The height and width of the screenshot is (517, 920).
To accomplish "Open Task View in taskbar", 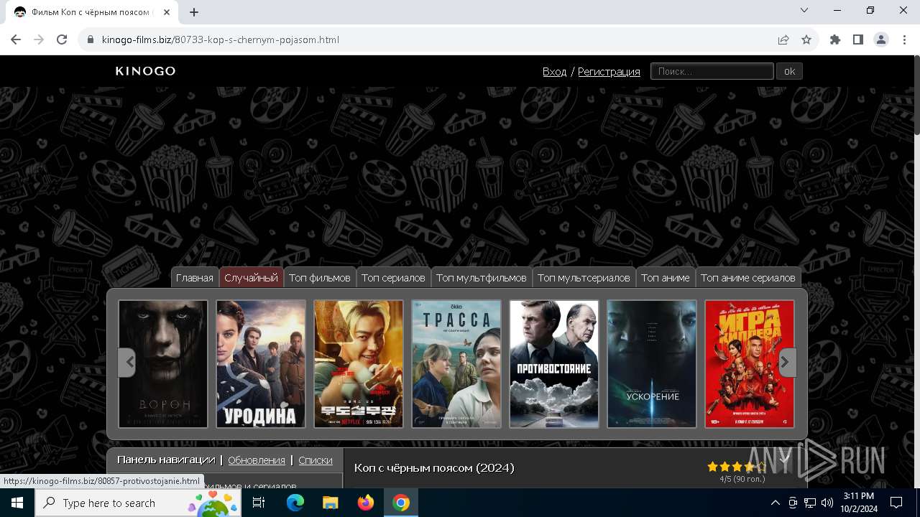I will (x=259, y=503).
